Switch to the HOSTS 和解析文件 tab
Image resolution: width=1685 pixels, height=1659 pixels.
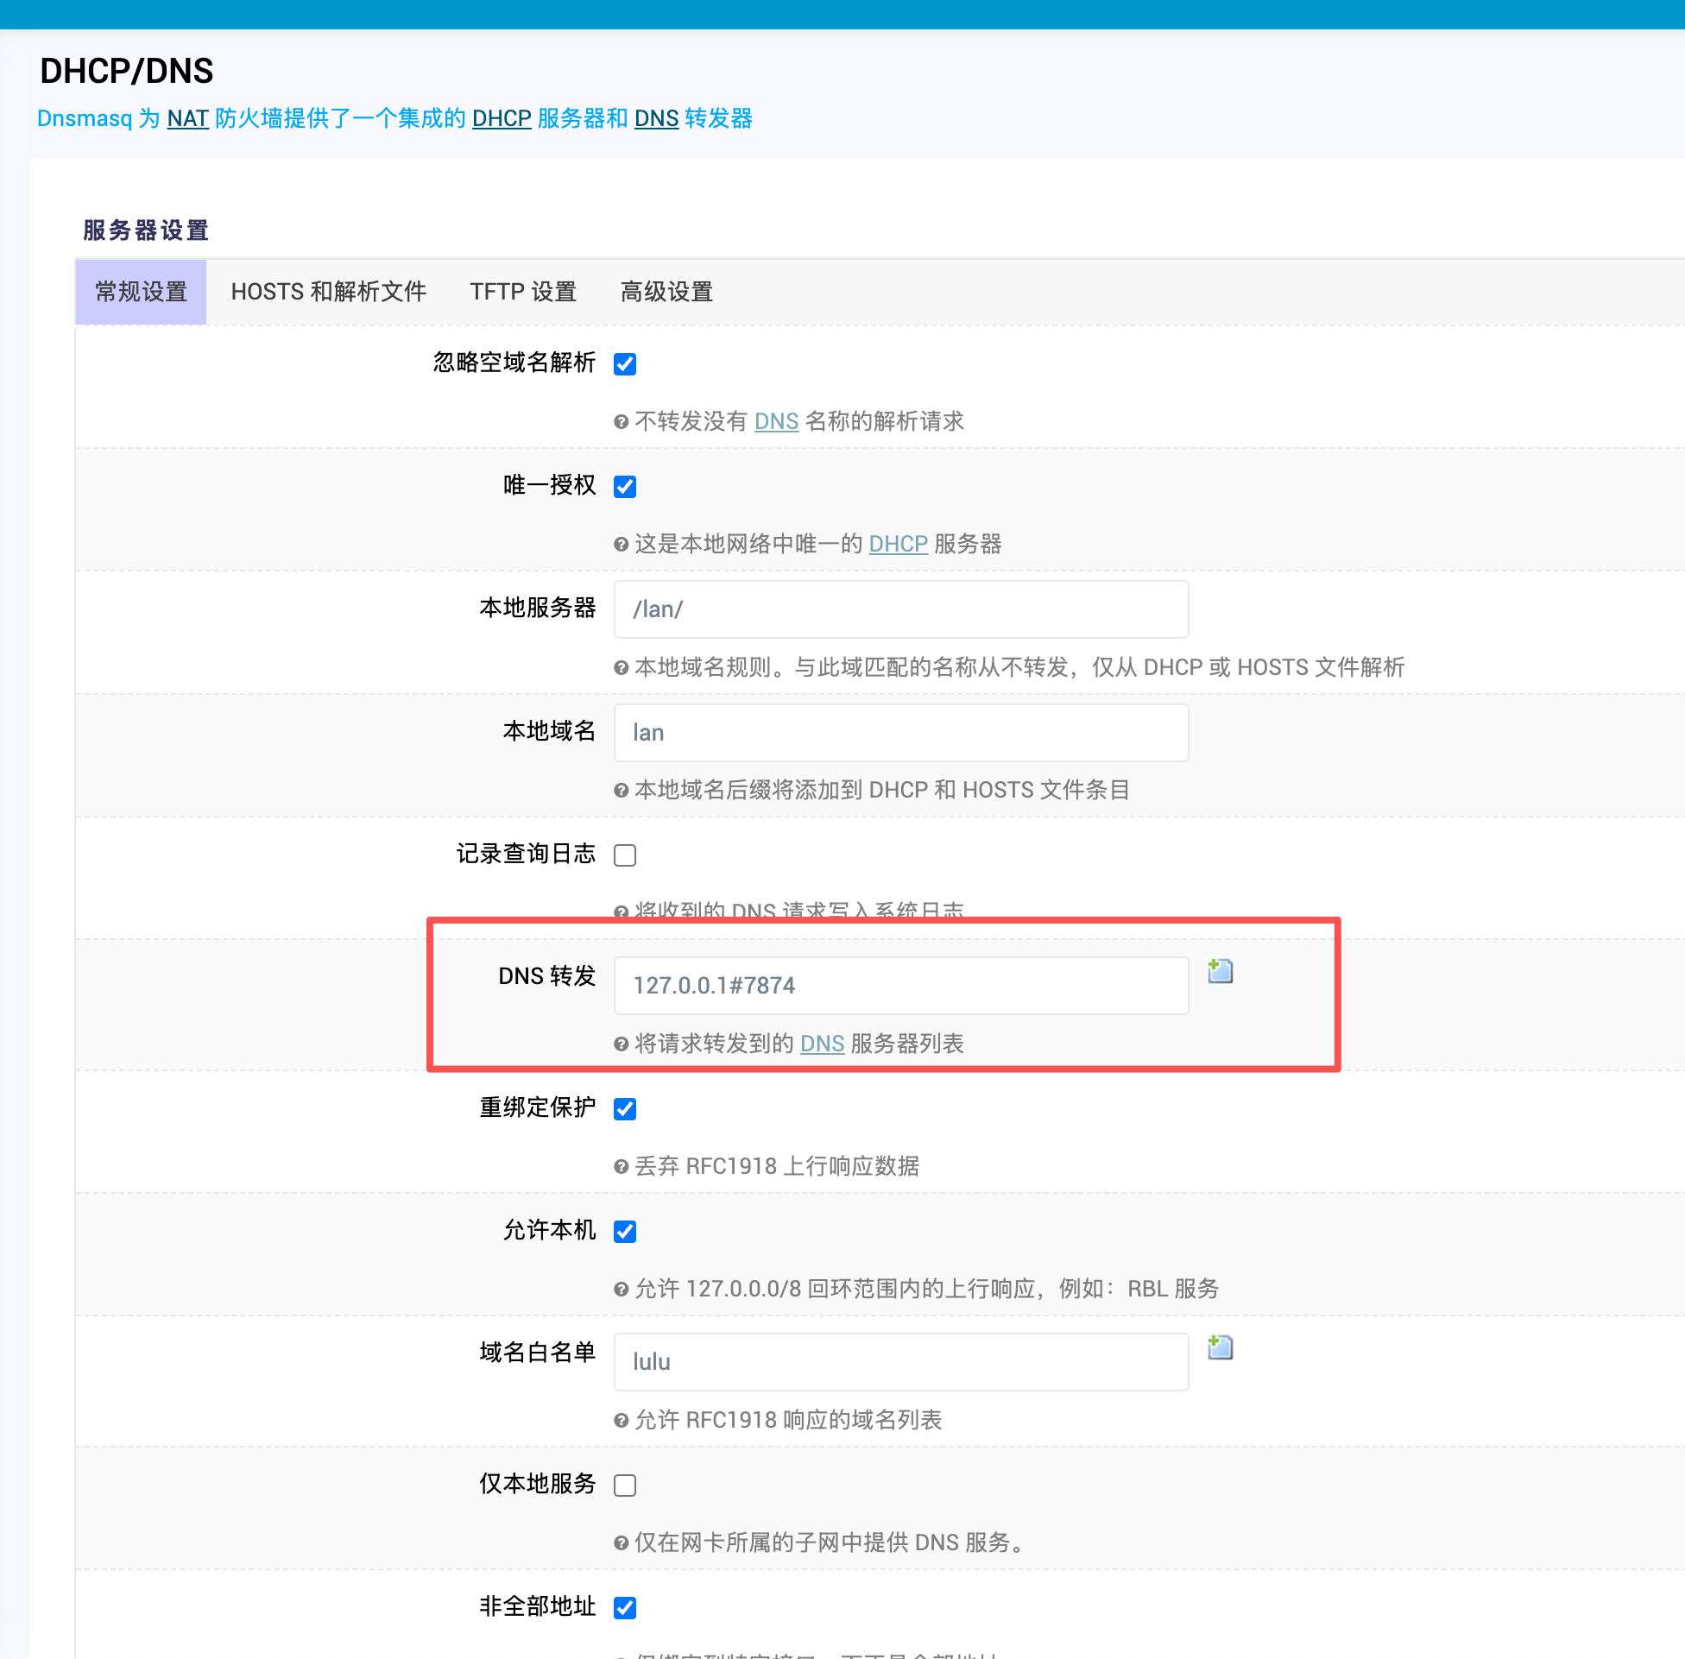[329, 292]
